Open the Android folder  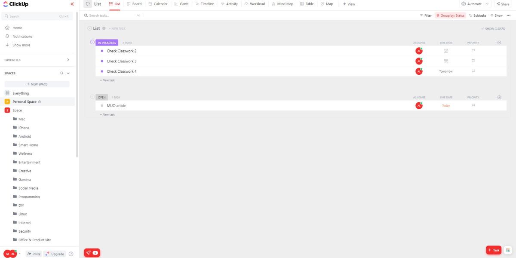pyautogui.click(x=22, y=136)
